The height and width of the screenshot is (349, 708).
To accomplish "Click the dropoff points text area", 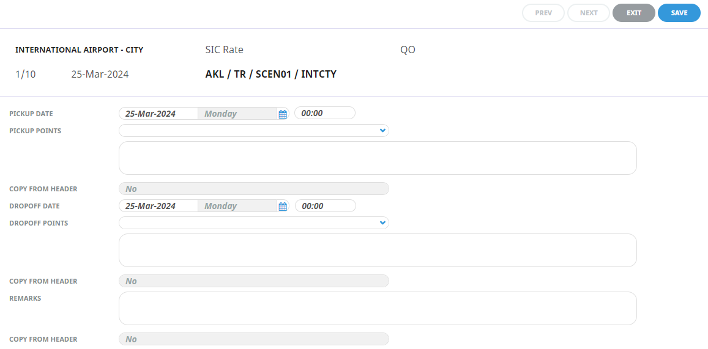I will point(378,251).
